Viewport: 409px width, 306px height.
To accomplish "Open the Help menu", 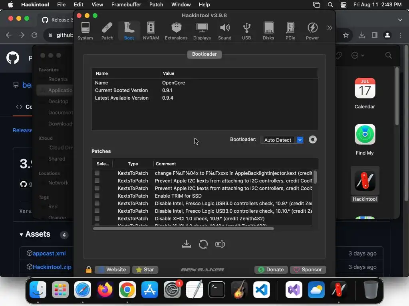I will click(x=204, y=4).
